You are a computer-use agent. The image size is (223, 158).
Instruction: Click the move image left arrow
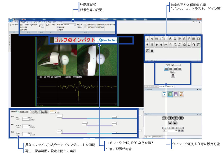[x=157, y=45]
